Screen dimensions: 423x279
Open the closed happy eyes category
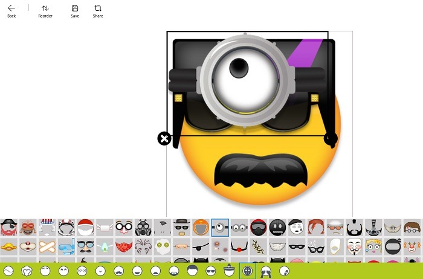point(63,271)
